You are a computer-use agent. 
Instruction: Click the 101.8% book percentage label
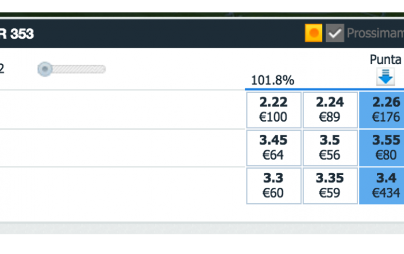[x=272, y=81]
